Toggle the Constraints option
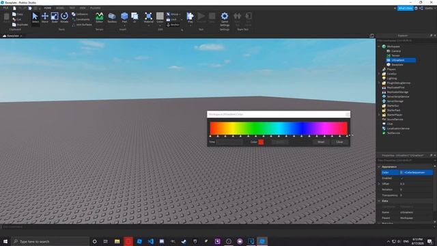The height and width of the screenshot is (246, 437). click(x=81, y=20)
